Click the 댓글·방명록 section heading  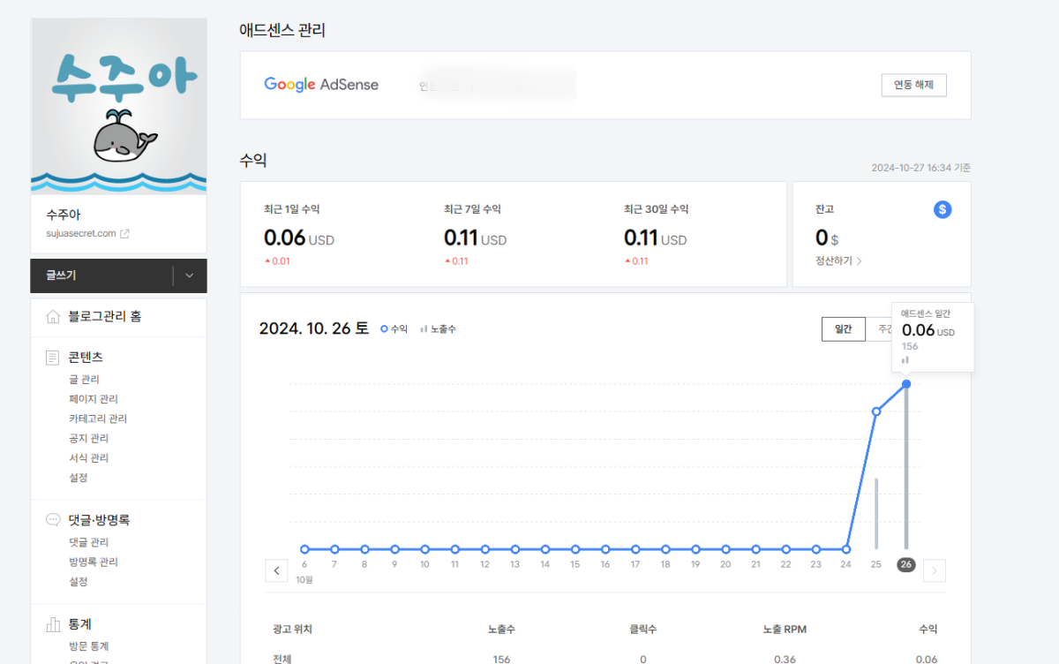(100, 520)
